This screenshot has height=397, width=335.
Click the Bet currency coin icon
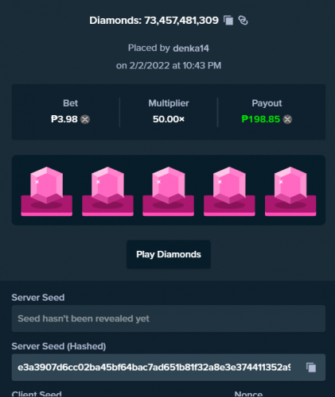[85, 119]
